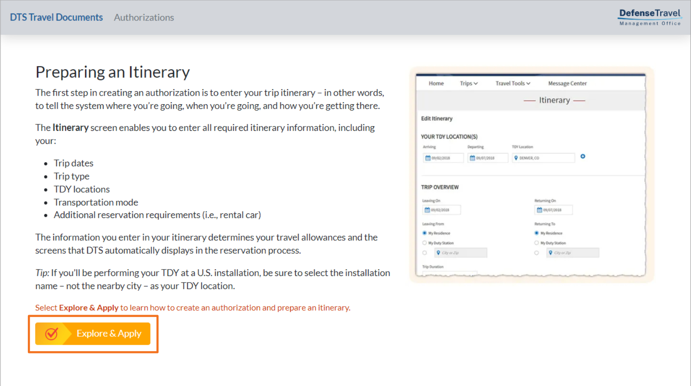Click the Returning To City or Zip field
The height and width of the screenshot is (386, 691).
click(x=573, y=253)
